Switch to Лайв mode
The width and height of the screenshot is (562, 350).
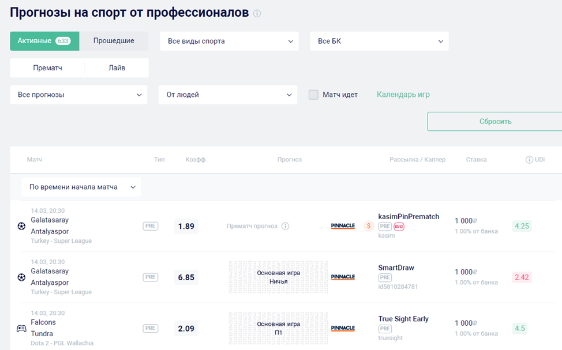117,67
